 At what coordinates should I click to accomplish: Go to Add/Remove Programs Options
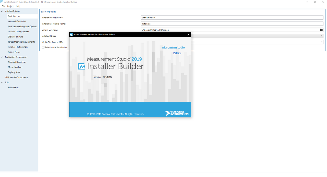click(x=22, y=27)
